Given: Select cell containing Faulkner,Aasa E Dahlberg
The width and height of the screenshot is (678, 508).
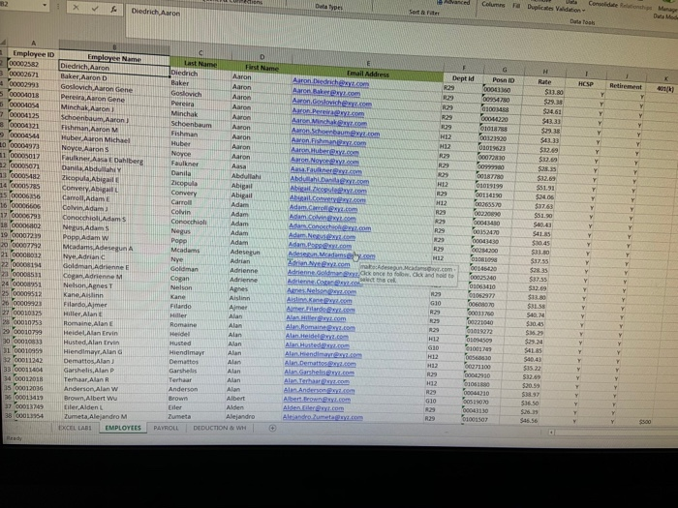Looking at the screenshot, I should click(x=114, y=160).
